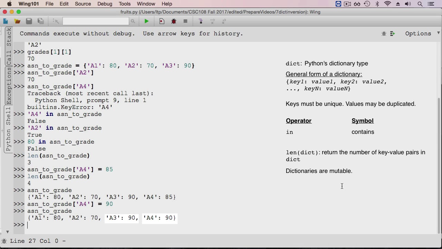The height and width of the screenshot is (249, 442).
Task: Open the Debug menu
Action: tap(105, 4)
